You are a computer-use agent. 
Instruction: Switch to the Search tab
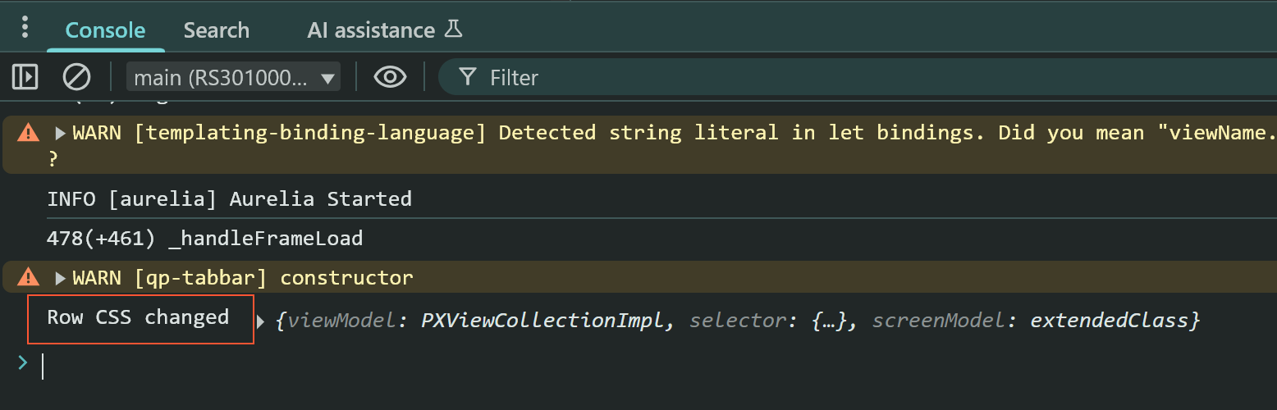(216, 30)
